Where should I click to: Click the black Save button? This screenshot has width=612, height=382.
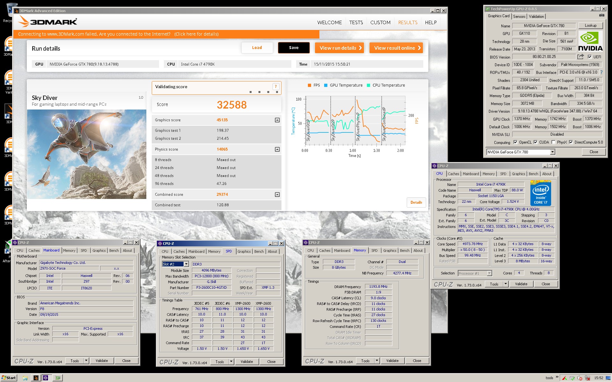(294, 48)
